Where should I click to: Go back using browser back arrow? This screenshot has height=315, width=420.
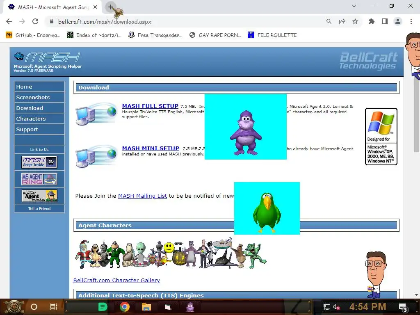(x=9, y=21)
